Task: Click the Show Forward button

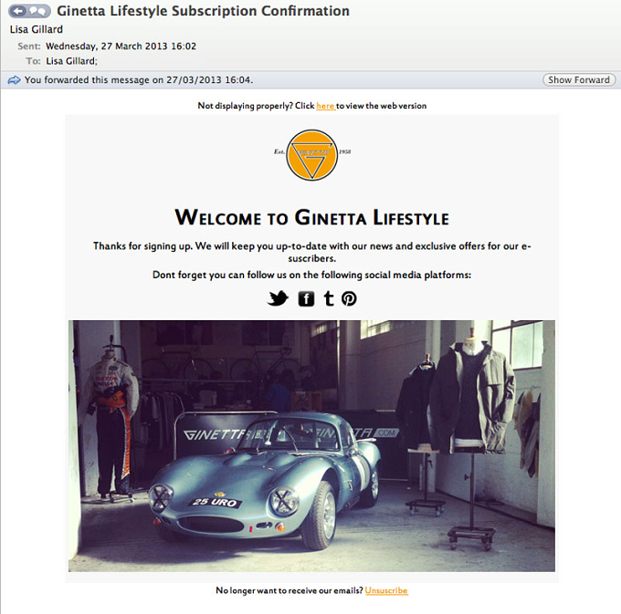Action: point(579,80)
